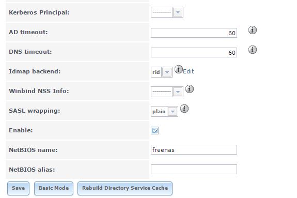
Task: Click Rebuild Directory Service Cache button
Action: tap(125, 188)
